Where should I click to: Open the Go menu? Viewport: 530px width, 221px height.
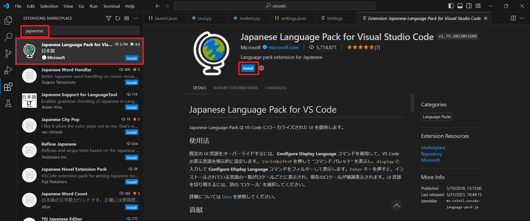click(x=81, y=6)
